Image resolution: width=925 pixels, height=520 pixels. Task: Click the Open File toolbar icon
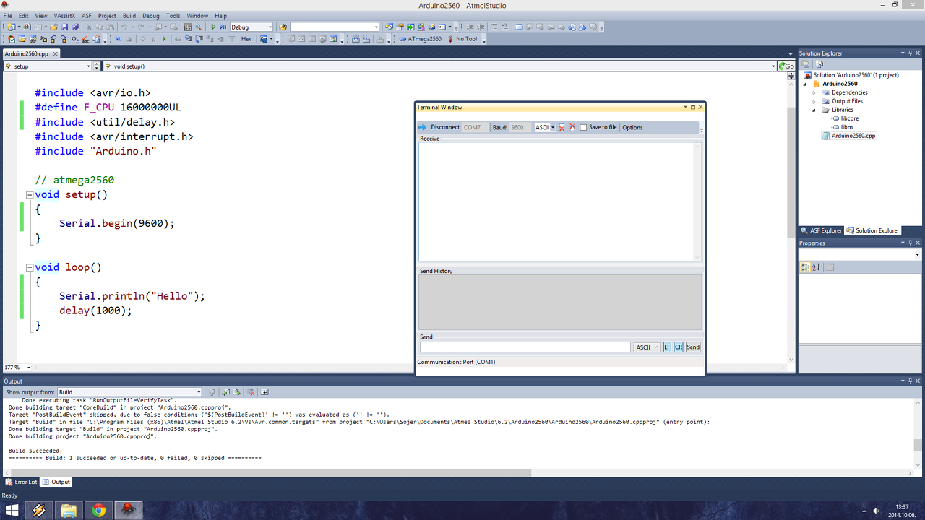point(53,27)
